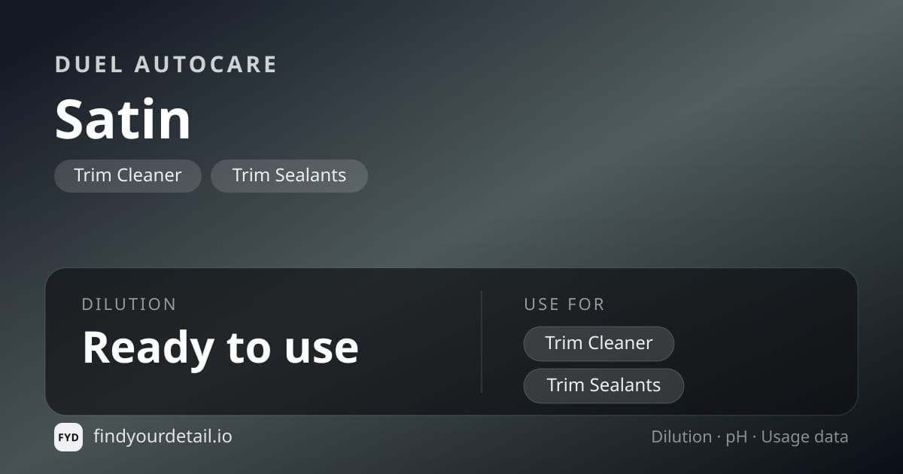Click the Satin product title

point(123,119)
